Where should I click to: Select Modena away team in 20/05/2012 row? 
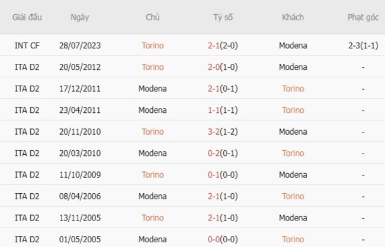tap(293, 67)
